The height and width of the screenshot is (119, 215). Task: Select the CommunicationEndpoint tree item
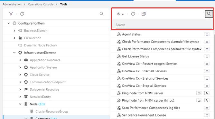tap(48, 82)
